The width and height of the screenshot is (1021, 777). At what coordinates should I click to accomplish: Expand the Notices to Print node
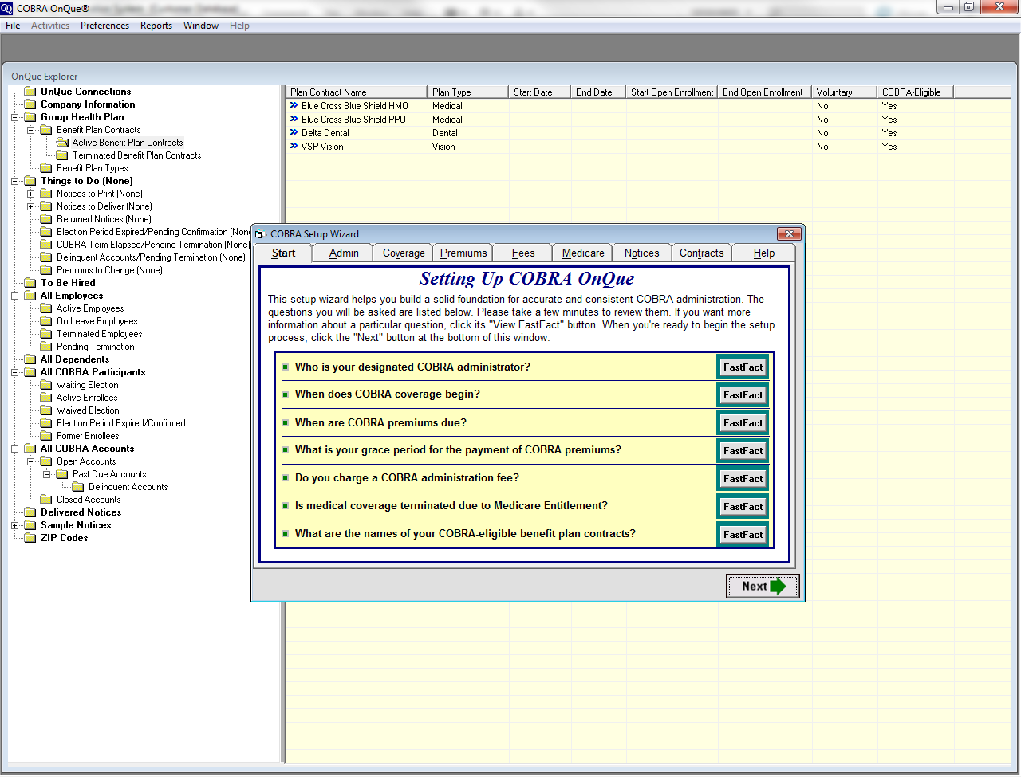[31, 194]
